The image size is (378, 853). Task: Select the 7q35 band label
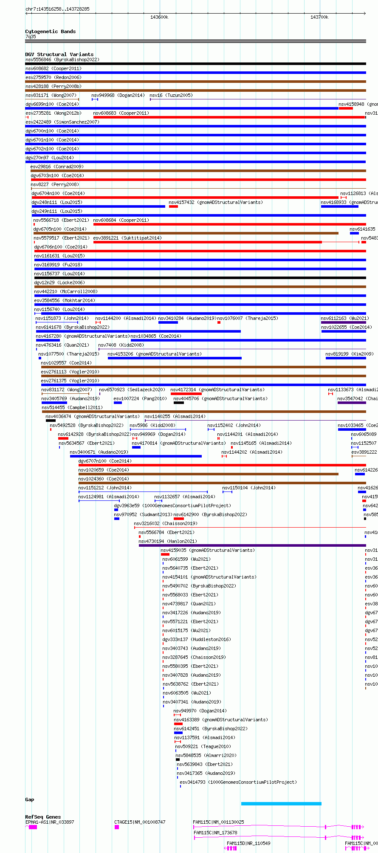coord(31,37)
